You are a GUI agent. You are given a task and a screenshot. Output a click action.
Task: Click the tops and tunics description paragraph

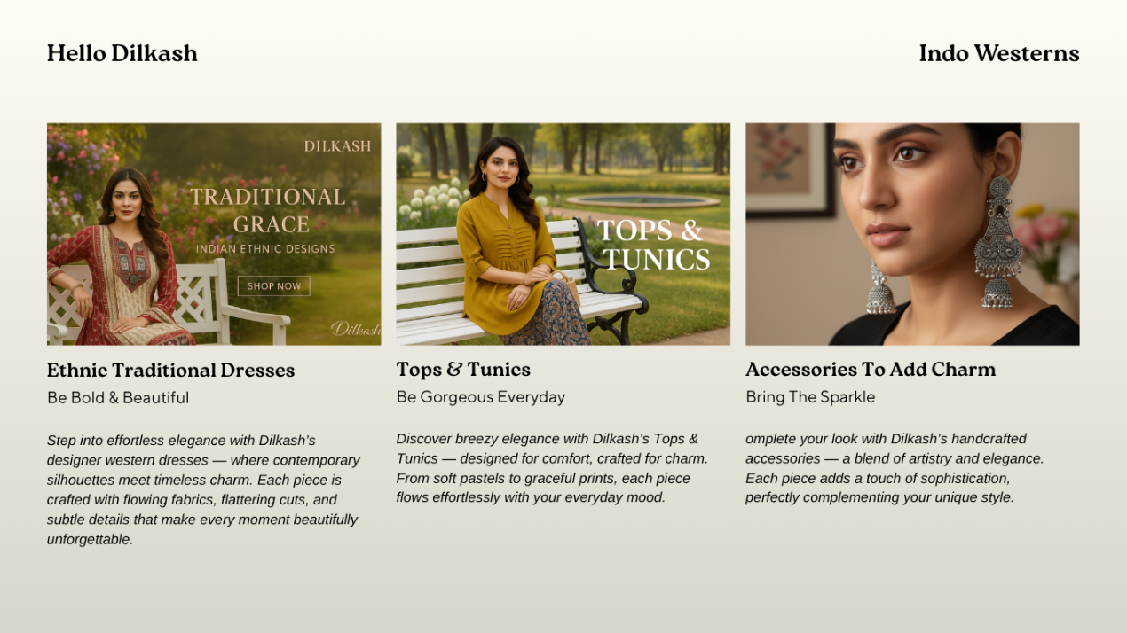click(x=552, y=468)
